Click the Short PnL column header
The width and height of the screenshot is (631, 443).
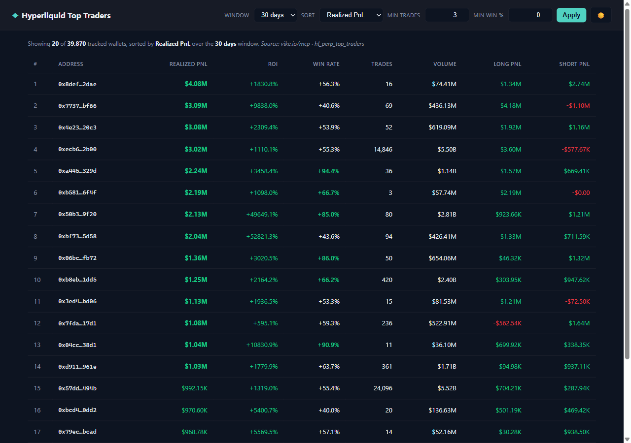tap(574, 64)
